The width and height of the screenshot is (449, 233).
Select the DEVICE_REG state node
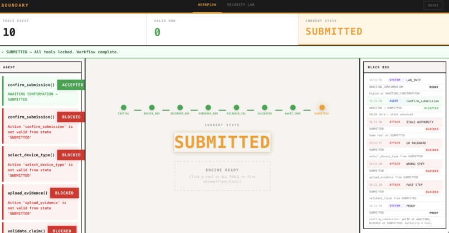pyautogui.click(x=152, y=107)
